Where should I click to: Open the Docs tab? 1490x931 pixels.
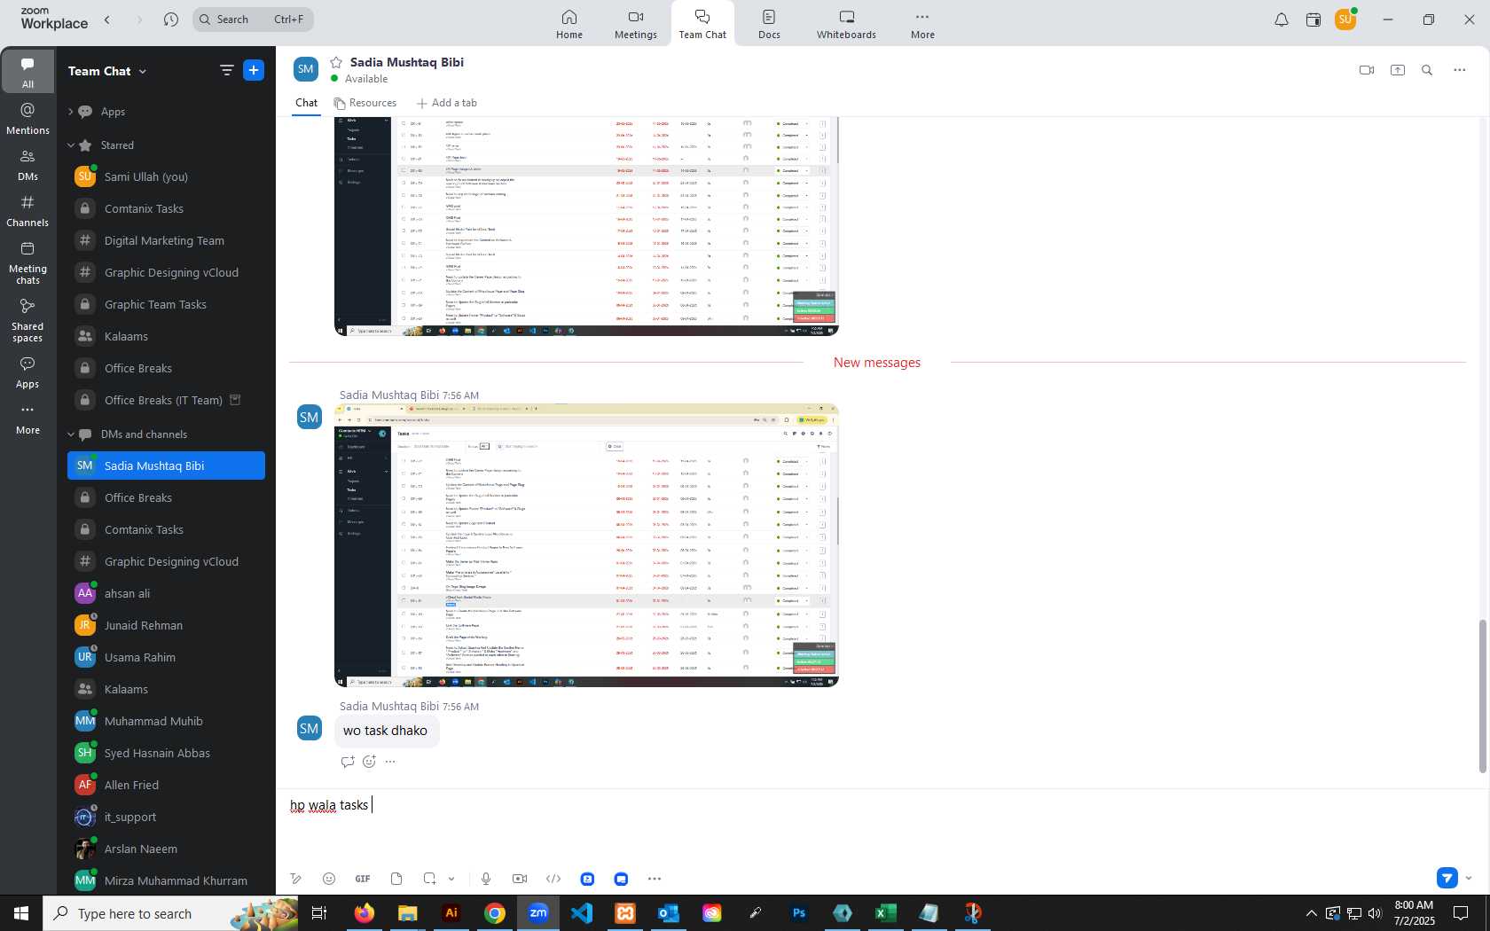tap(769, 24)
